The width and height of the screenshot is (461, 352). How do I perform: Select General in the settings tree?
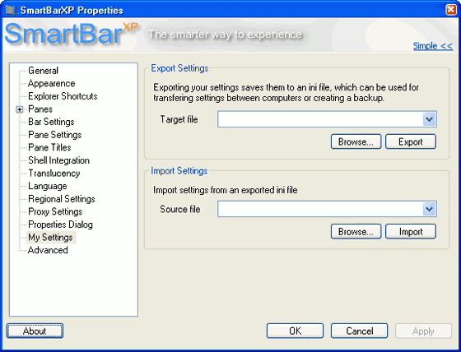[x=43, y=71]
